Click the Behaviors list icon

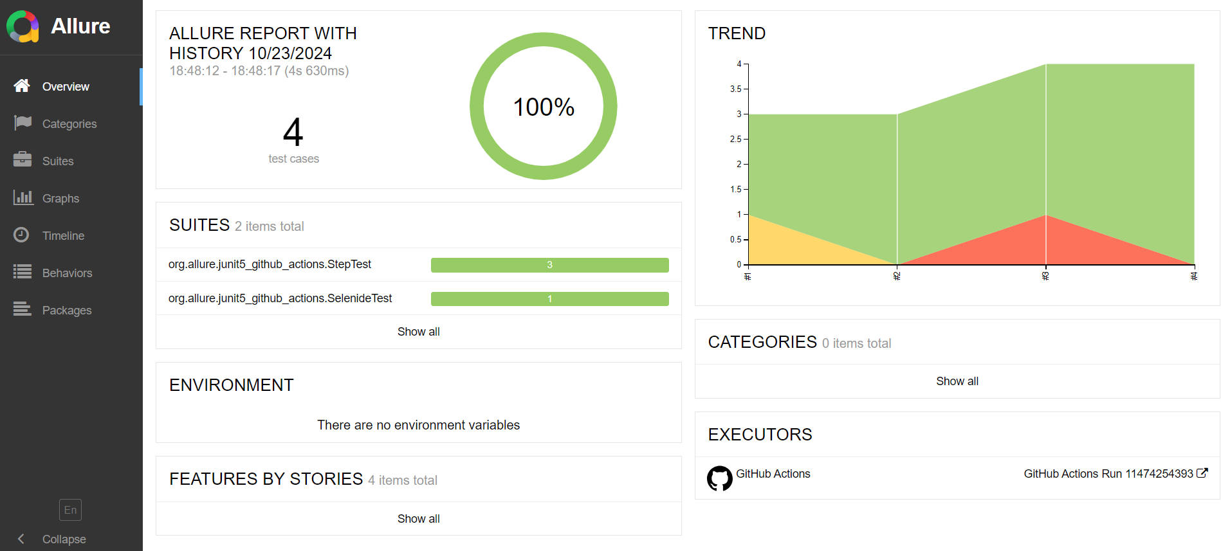[x=23, y=272]
